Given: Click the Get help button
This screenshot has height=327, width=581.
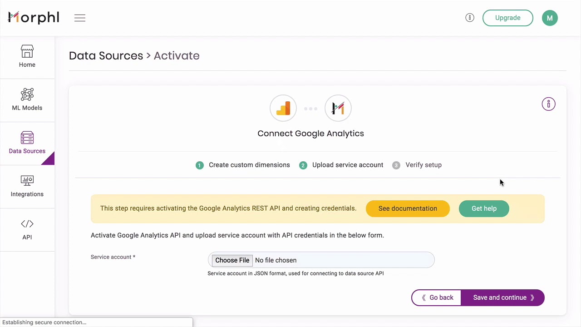Looking at the screenshot, I should [x=484, y=208].
